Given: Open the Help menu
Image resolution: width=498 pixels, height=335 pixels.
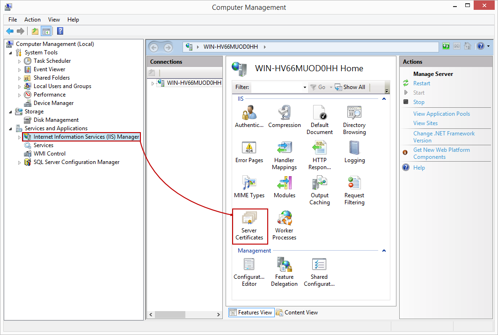Looking at the screenshot, I should 73,20.
